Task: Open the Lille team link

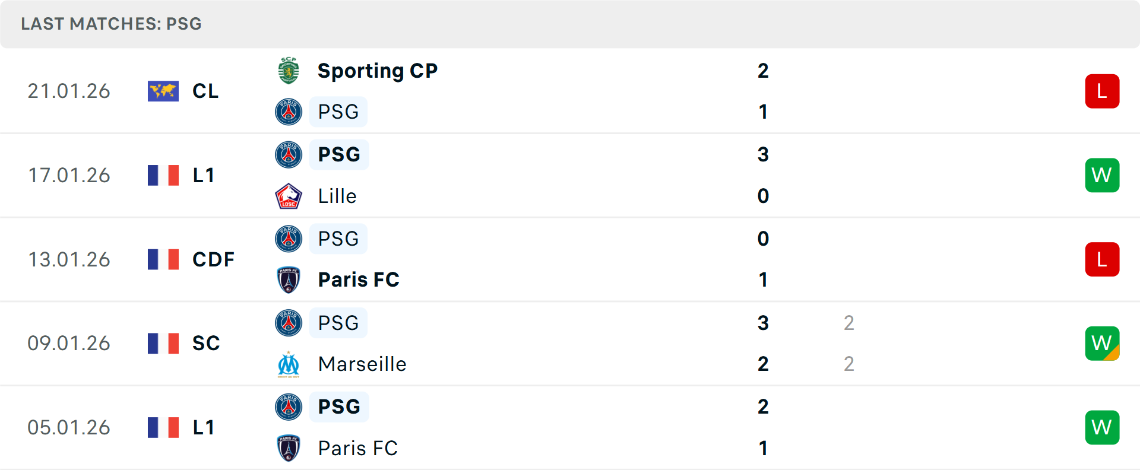Action: (337, 196)
